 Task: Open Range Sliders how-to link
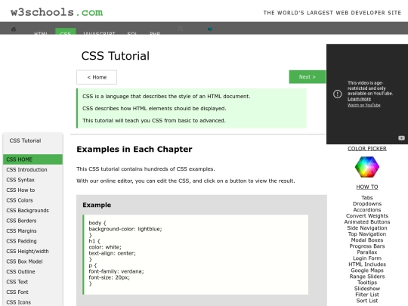[367, 277]
